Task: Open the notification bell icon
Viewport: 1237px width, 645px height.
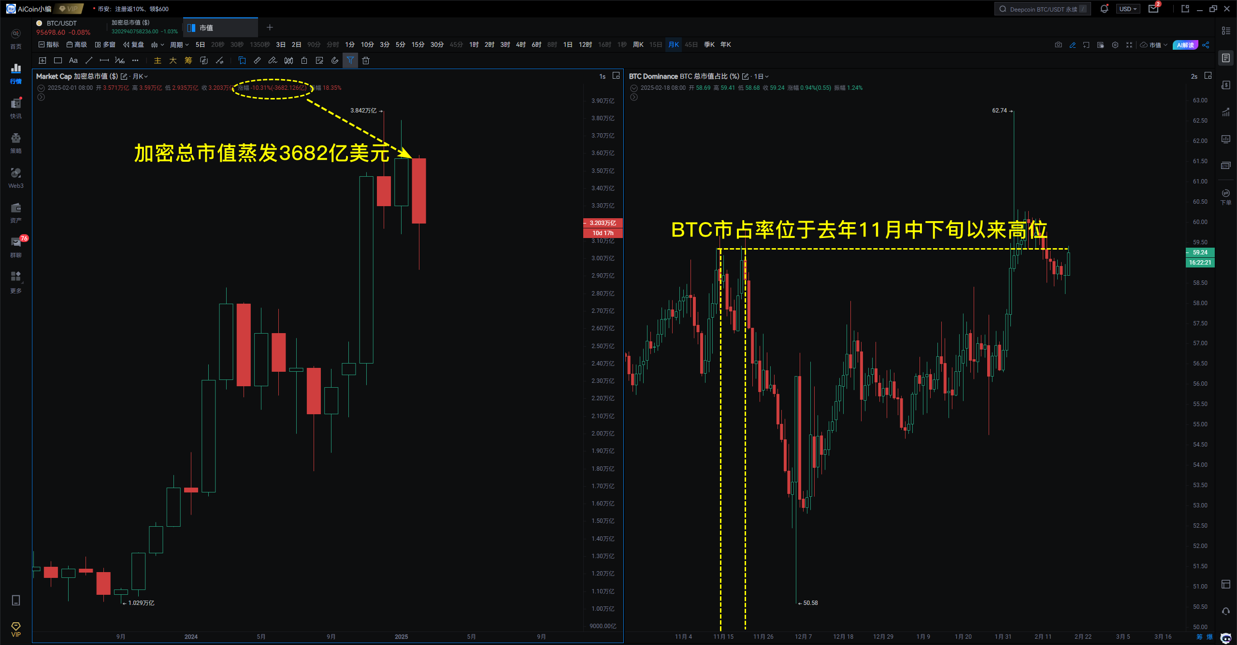Action: [x=1104, y=9]
